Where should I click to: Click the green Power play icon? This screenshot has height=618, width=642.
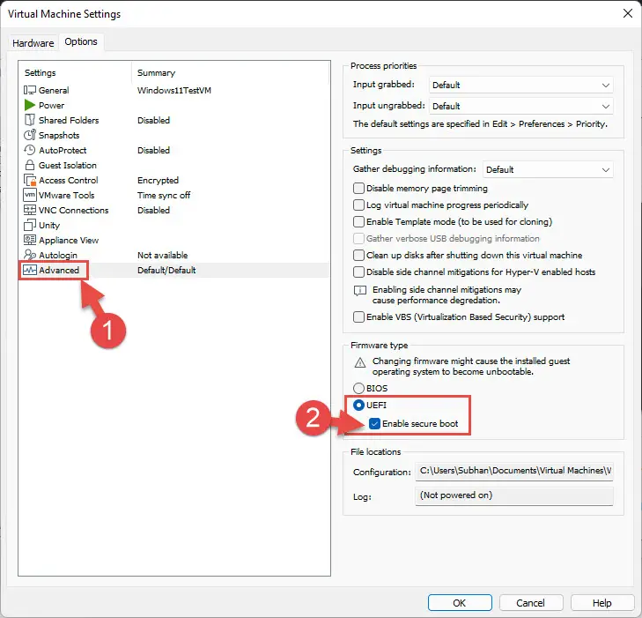coord(29,105)
